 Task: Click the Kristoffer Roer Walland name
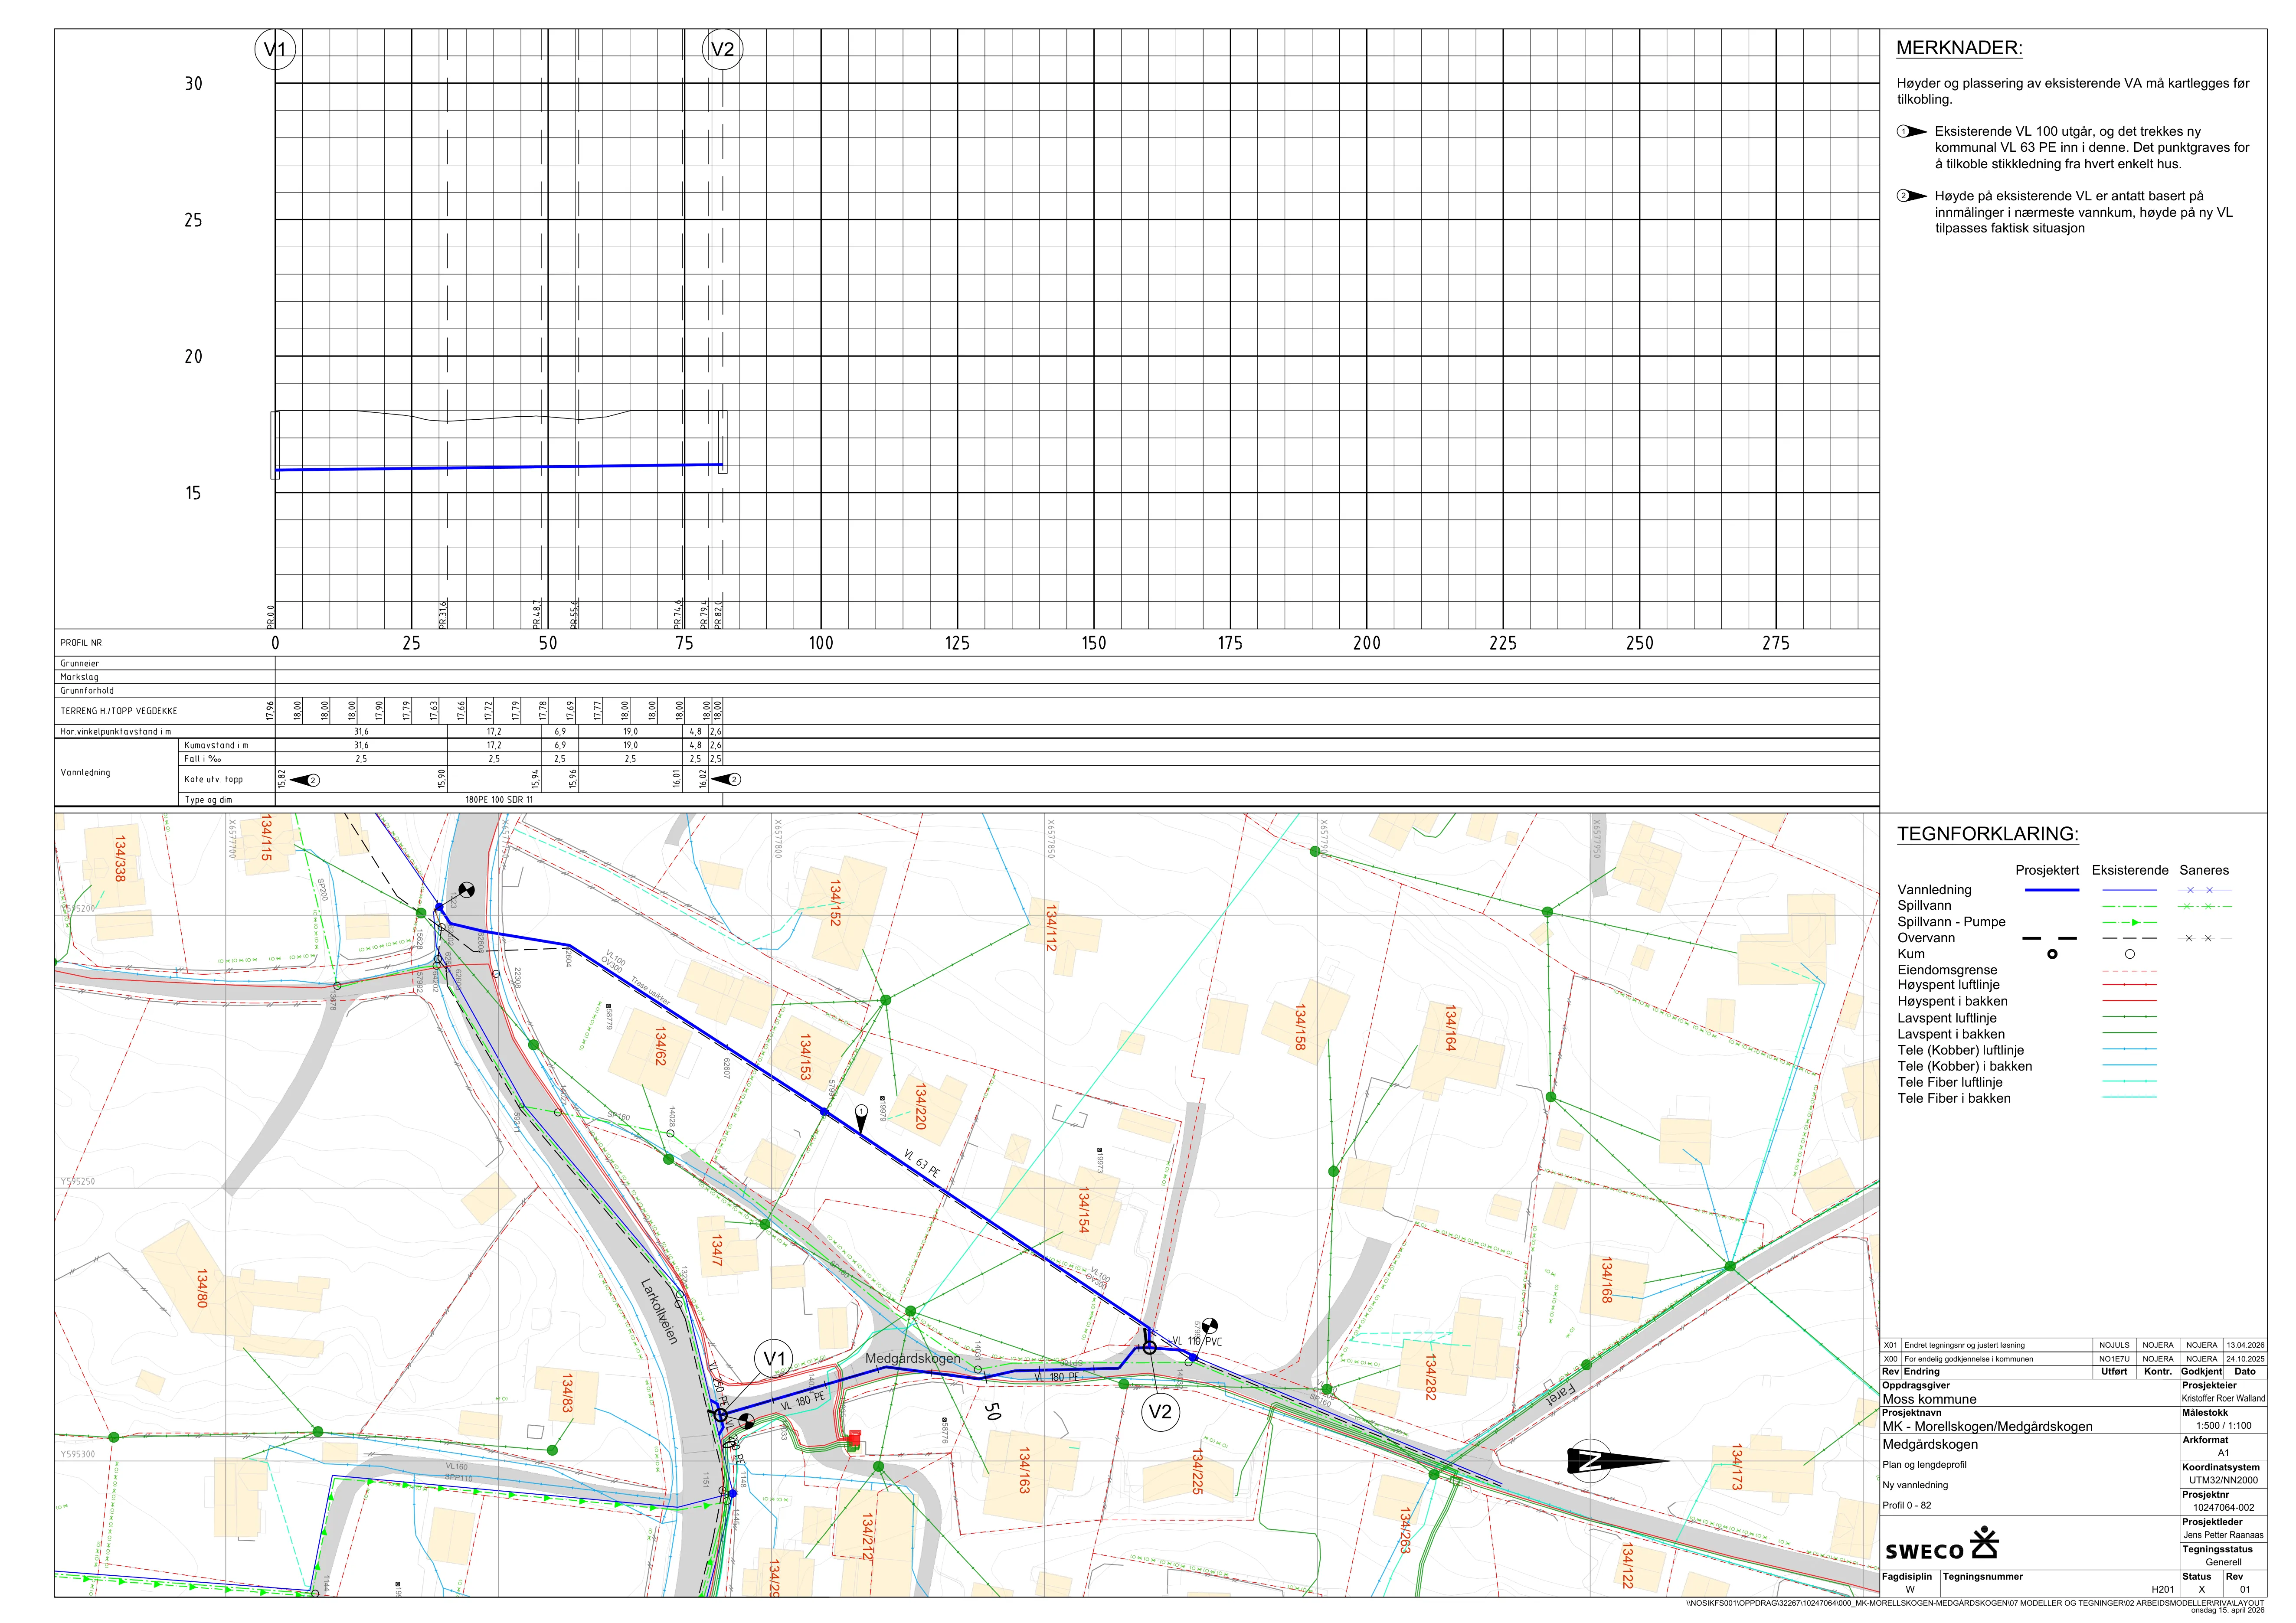click(2223, 1399)
